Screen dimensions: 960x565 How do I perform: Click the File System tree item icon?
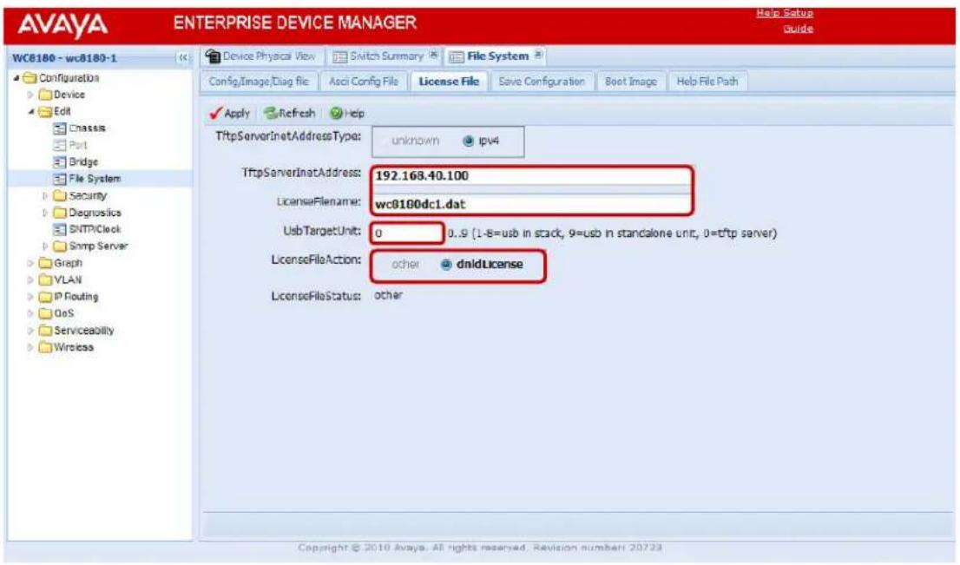pyautogui.click(x=59, y=179)
